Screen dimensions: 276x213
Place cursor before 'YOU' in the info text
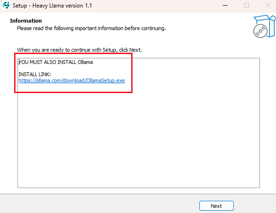(19, 62)
